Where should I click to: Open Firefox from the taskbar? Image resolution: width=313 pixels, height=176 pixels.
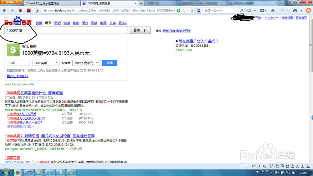point(18,173)
